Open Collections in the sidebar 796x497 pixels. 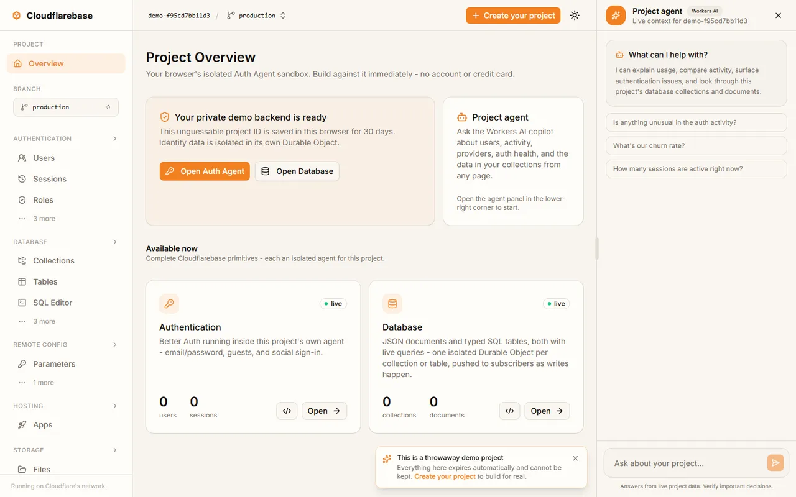click(x=66, y=261)
